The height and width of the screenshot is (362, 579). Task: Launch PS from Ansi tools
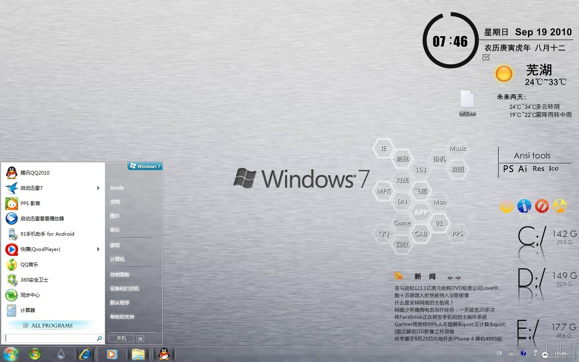pos(508,169)
